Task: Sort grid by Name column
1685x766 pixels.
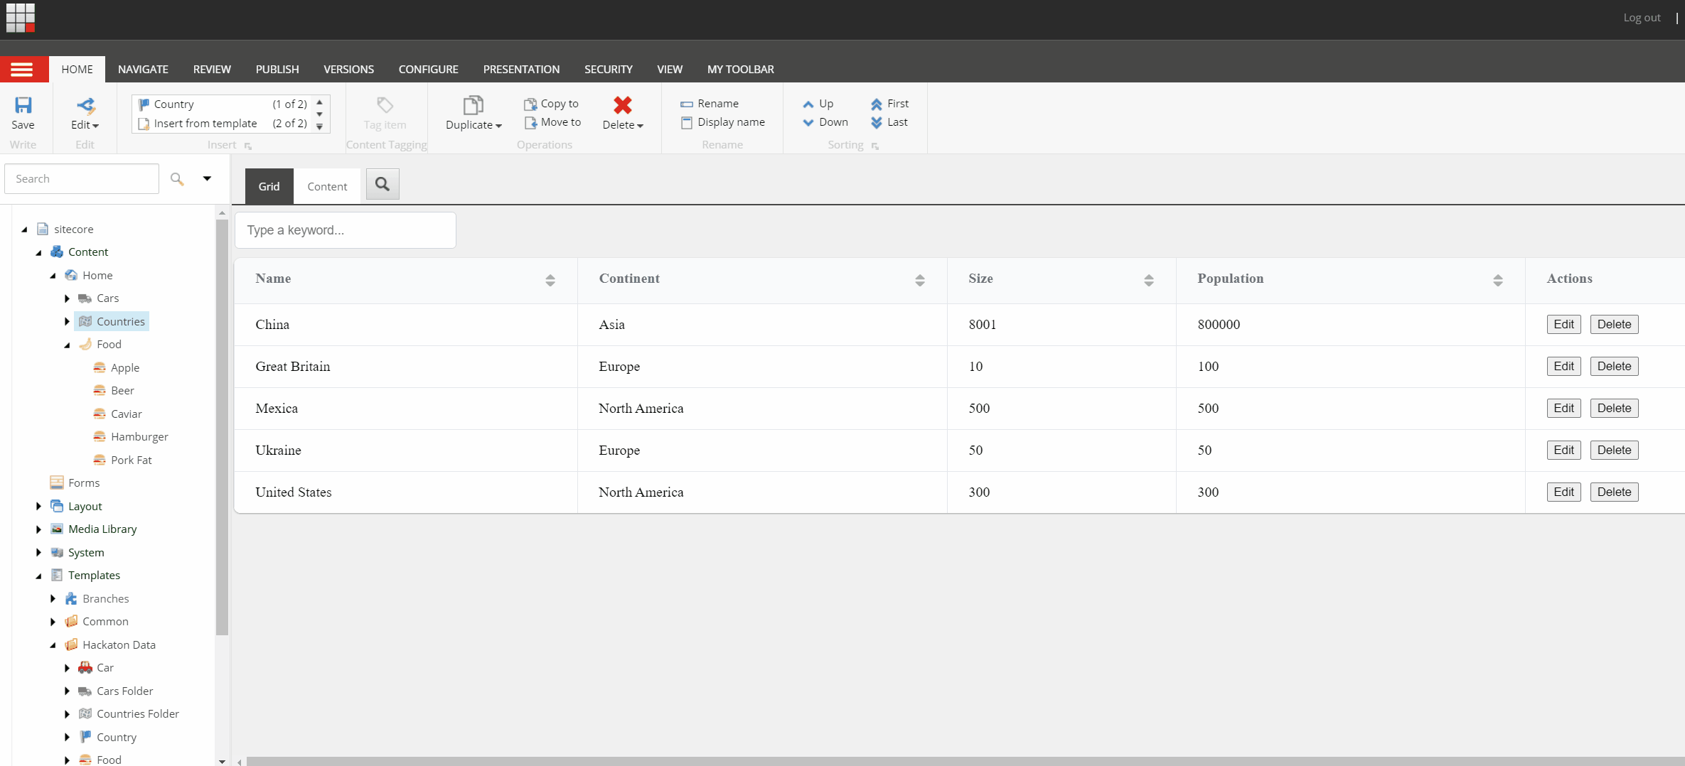Action: point(550,280)
